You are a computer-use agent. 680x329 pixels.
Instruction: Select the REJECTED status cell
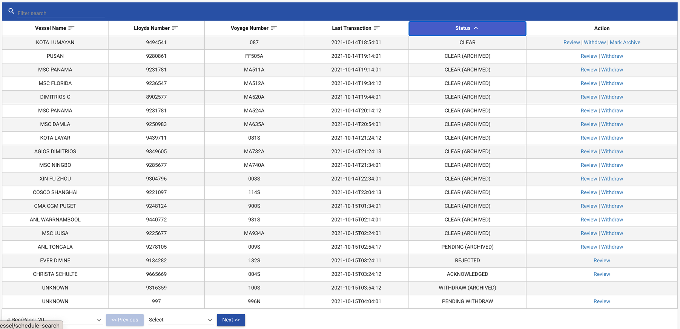[x=467, y=260]
